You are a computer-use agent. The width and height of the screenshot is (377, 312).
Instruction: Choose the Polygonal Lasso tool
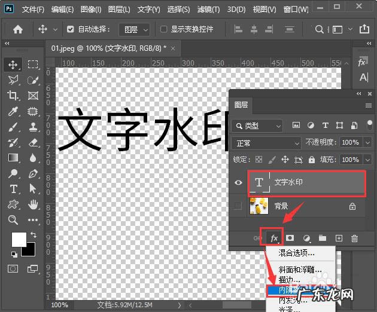coord(13,80)
